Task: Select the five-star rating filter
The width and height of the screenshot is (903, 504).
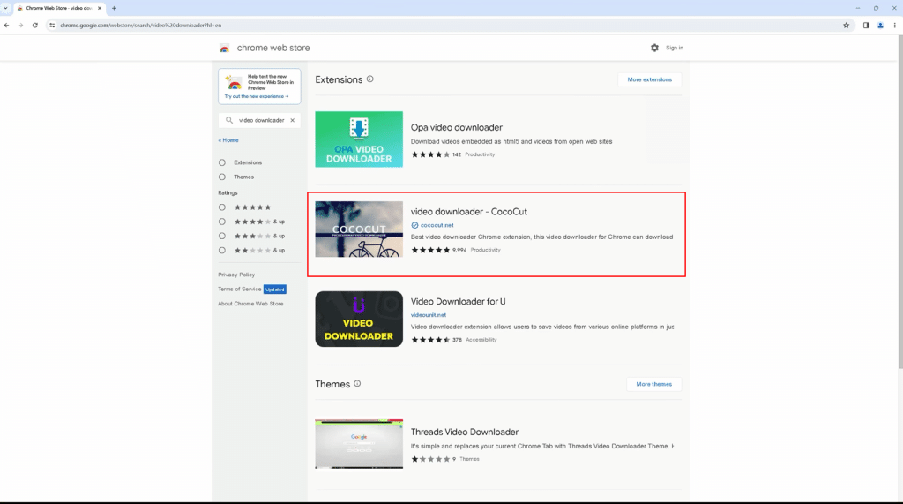Action: point(222,207)
